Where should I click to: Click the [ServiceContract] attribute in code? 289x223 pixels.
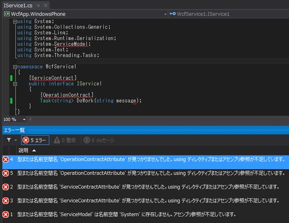click(53, 78)
